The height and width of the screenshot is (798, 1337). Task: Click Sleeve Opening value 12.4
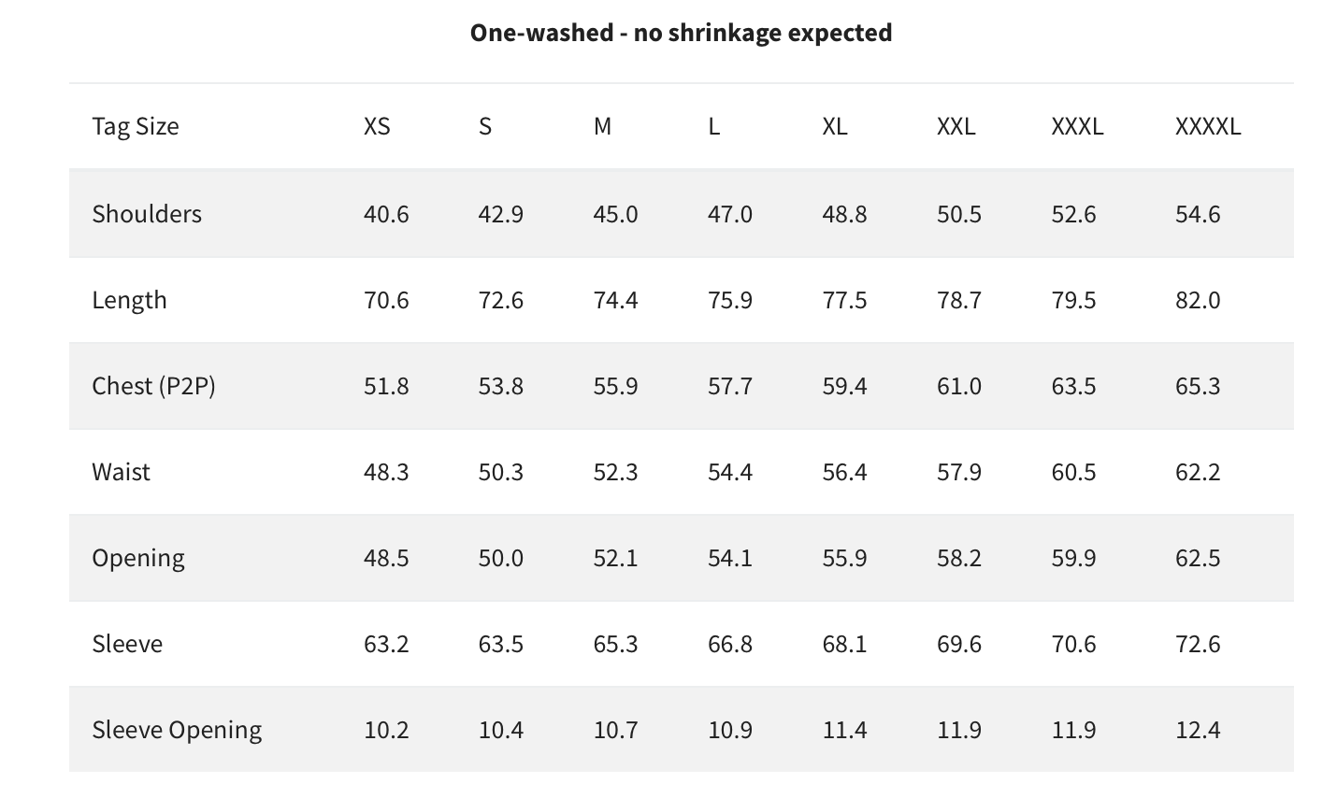click(x=1198, y=730)
